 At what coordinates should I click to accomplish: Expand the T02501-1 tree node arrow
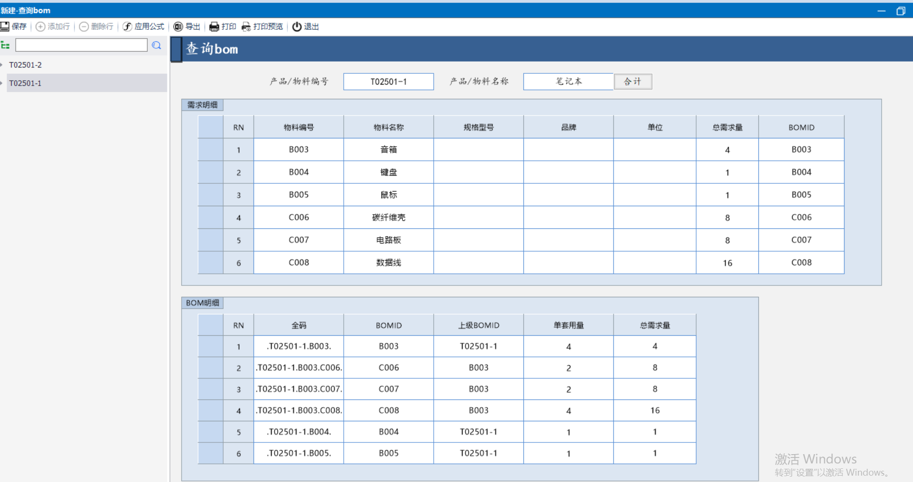[2, 83]
